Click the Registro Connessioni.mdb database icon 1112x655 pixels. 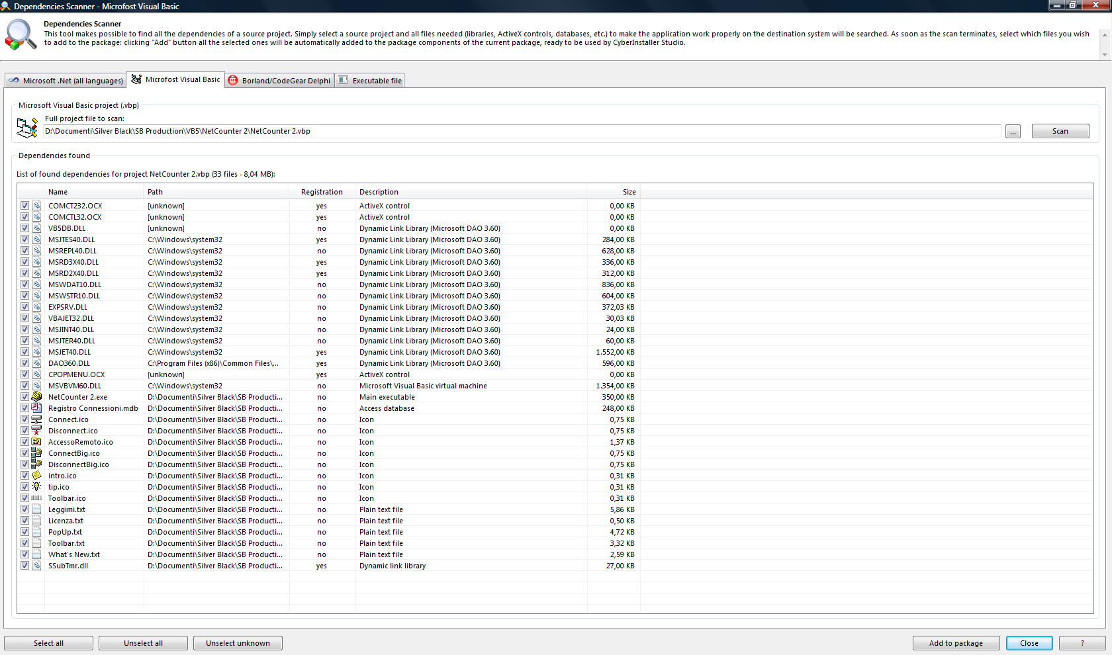coord(36,408)
